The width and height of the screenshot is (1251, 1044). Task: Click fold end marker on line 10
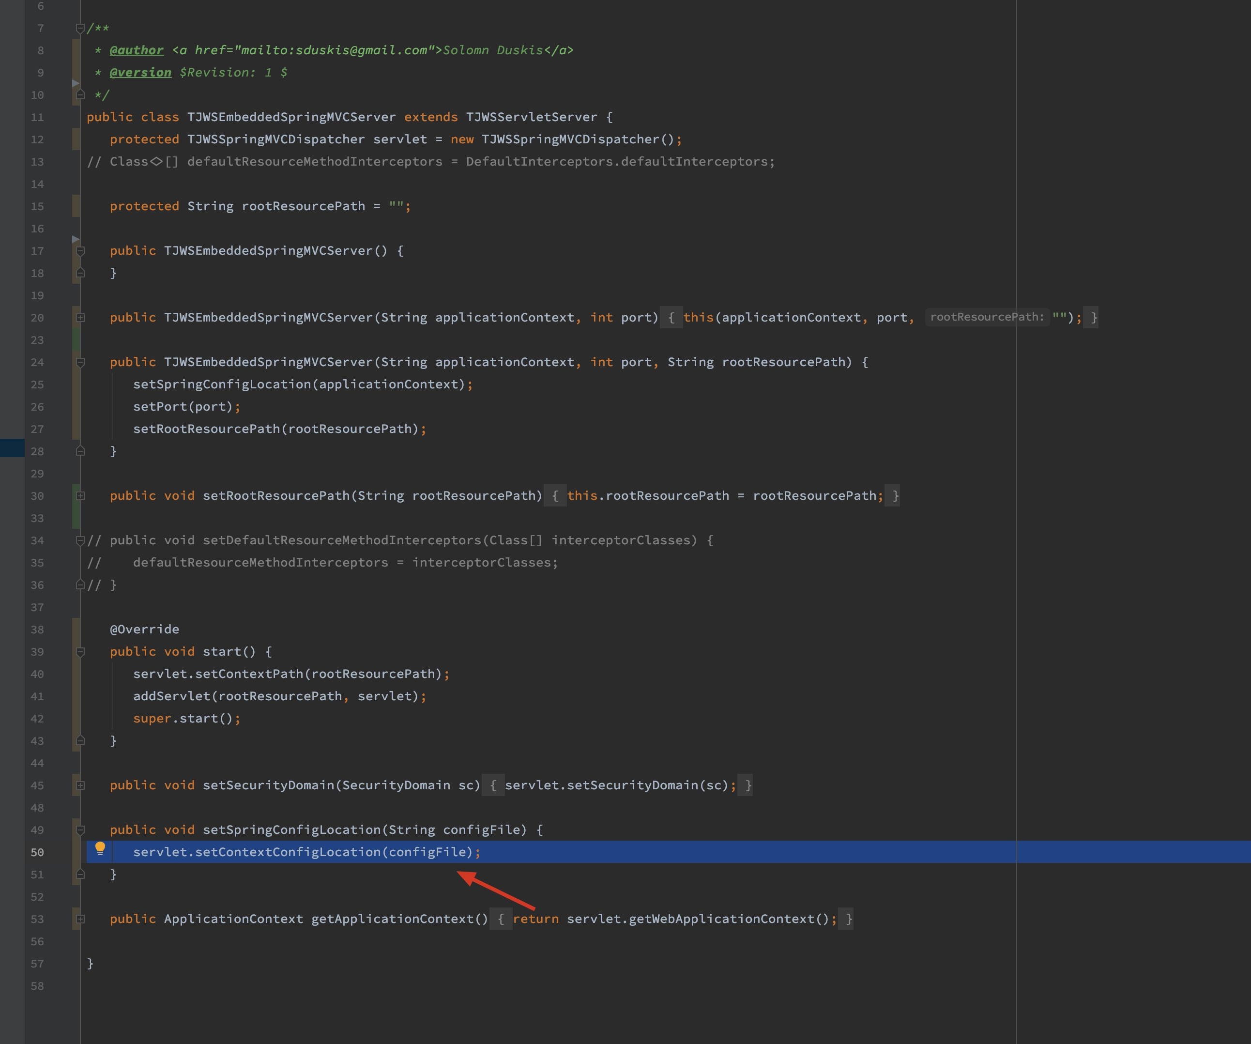click(80, 94)
